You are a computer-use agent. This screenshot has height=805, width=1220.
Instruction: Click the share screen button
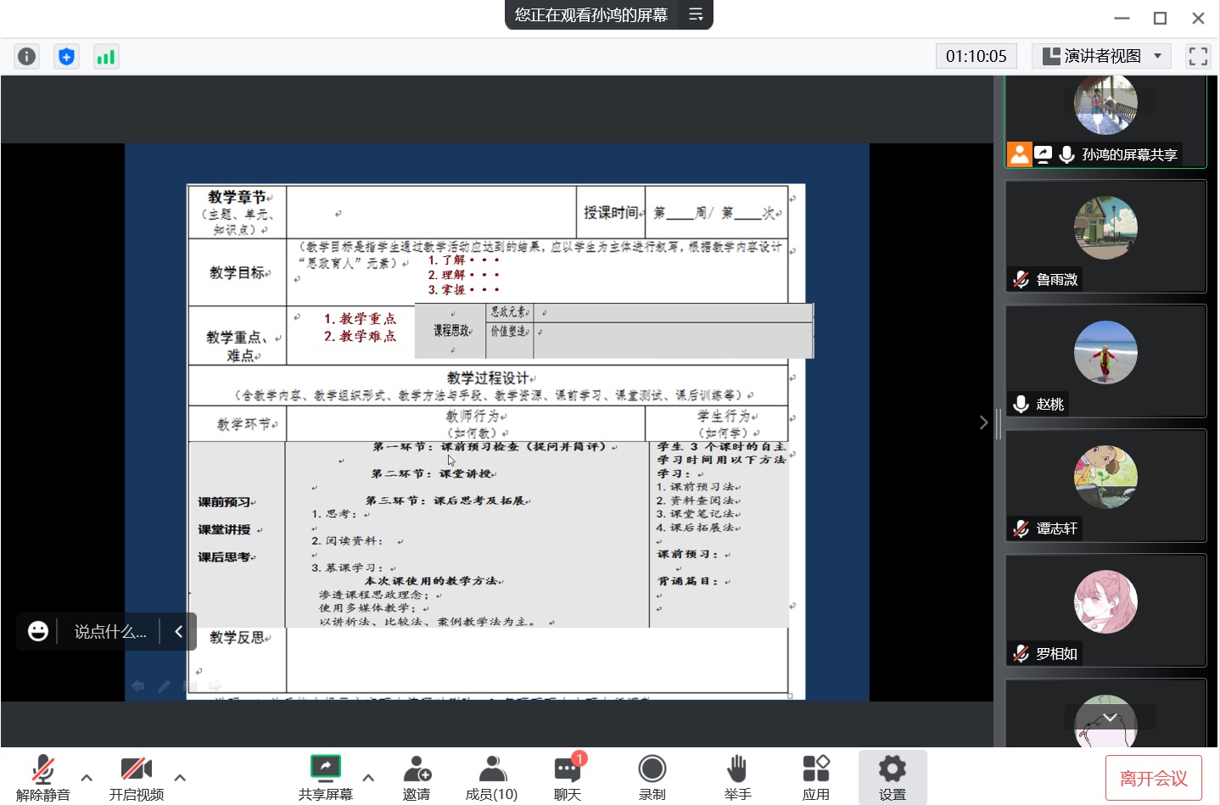coord(325,777)
